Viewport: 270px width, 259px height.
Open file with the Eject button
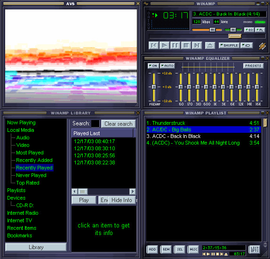210,46
